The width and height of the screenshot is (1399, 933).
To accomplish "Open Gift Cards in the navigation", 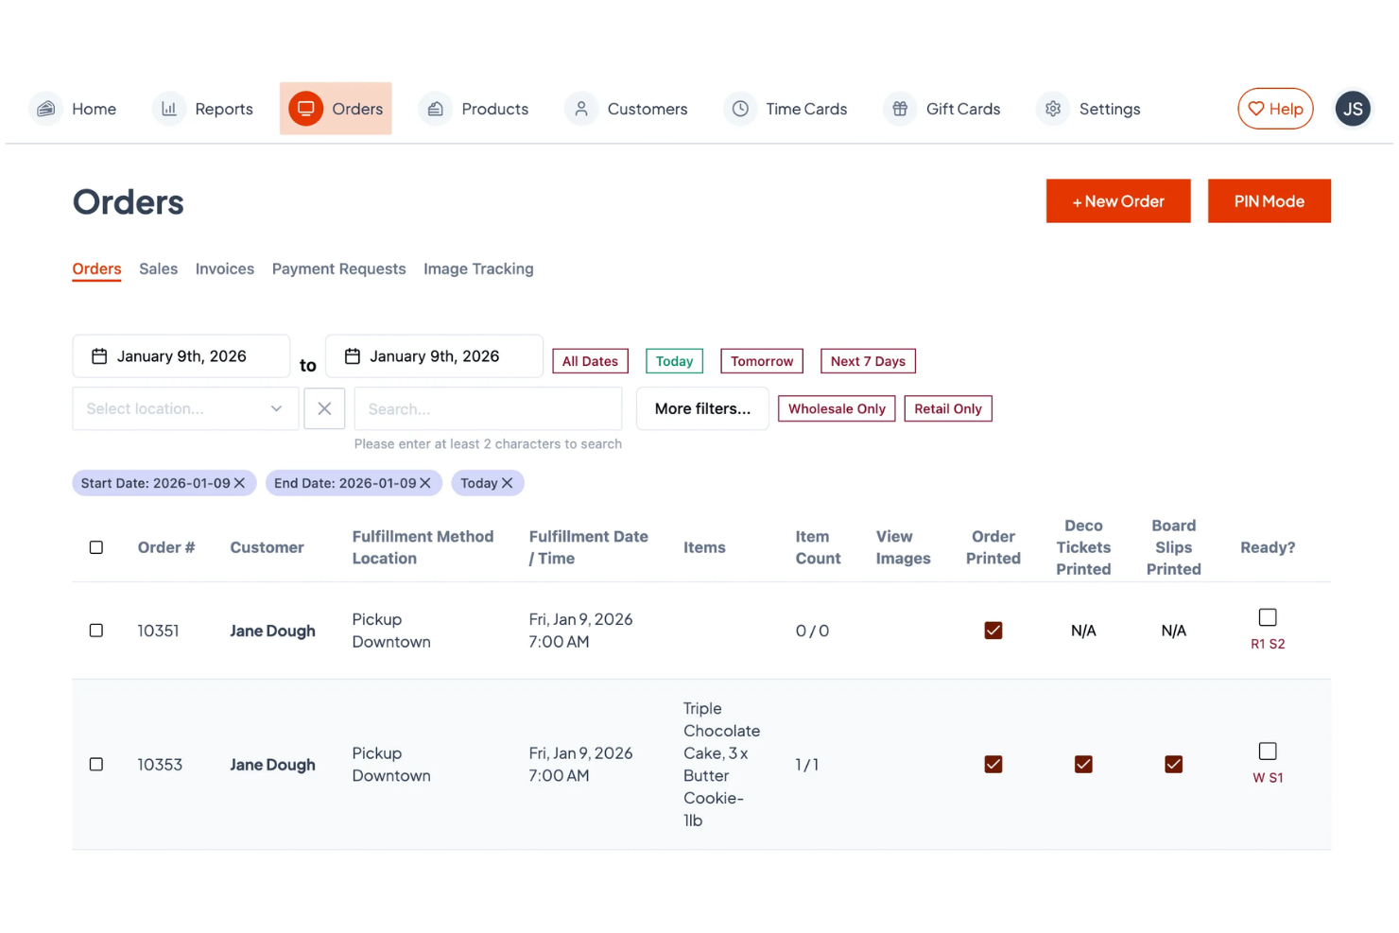I will 941,109.
